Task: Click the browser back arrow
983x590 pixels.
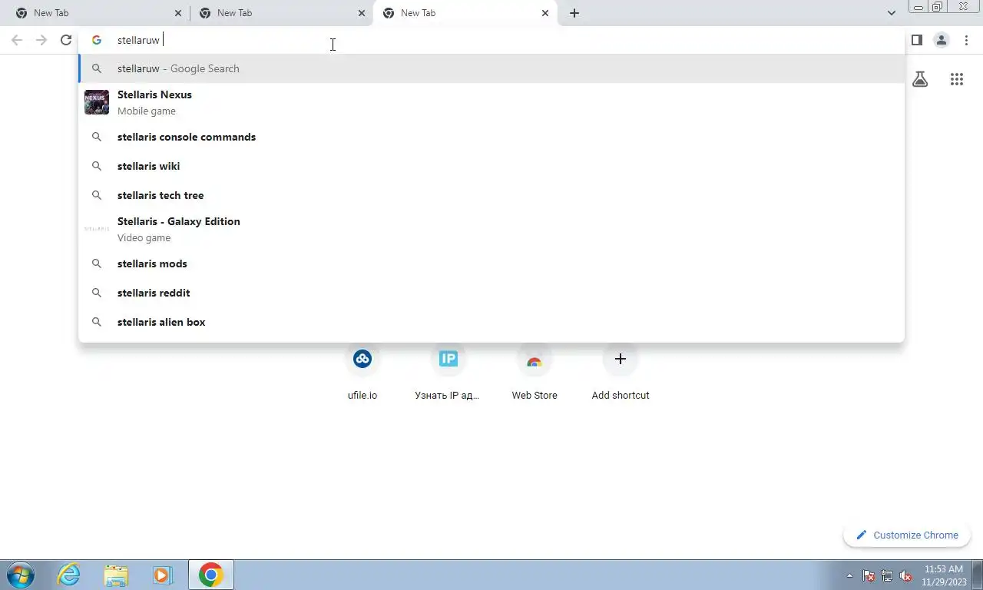Action: pos(17,40)
